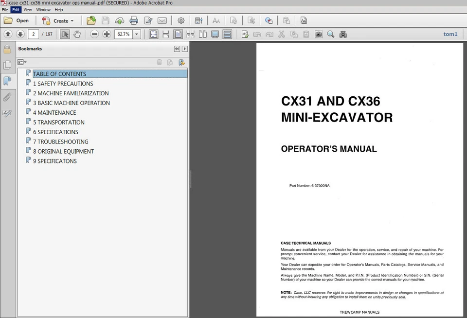The width and height of the screenshot is (467, 318).
Task: Open the Page Thumbnails panel
Action: 8,65
